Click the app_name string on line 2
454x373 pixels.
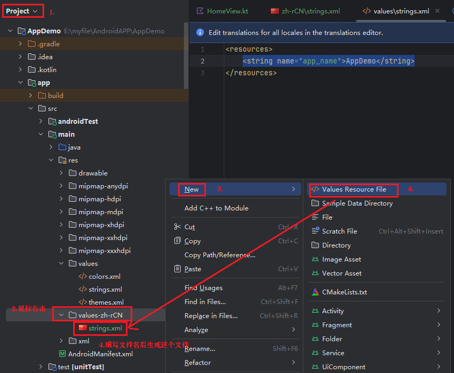point(329,61)
